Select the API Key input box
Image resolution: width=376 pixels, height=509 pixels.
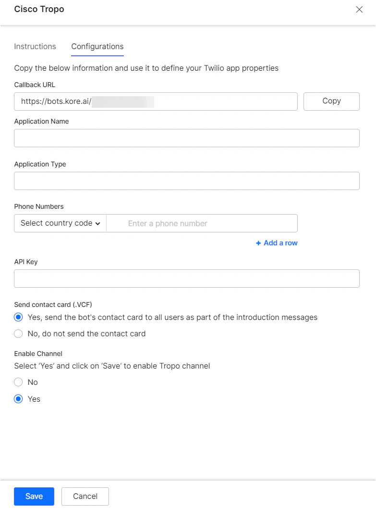point(187,279)
